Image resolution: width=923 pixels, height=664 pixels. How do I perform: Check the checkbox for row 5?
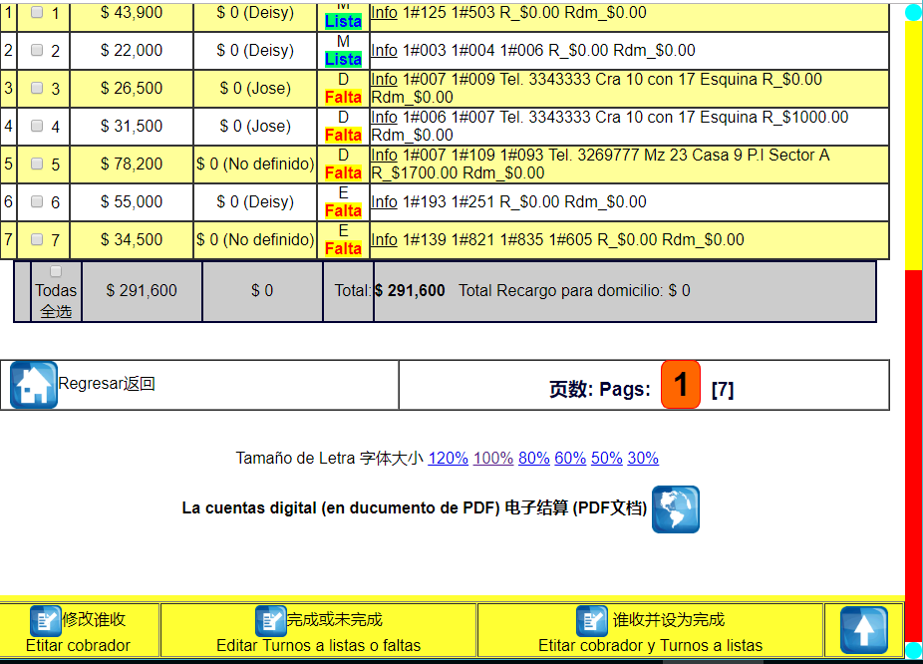[x=37, y=164]
